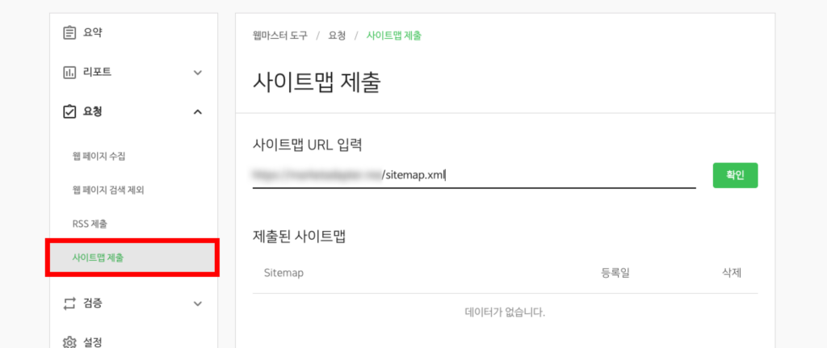Focus the 사이트맵 URL input field
Screen dimensions: 827x348
[473, 174]
